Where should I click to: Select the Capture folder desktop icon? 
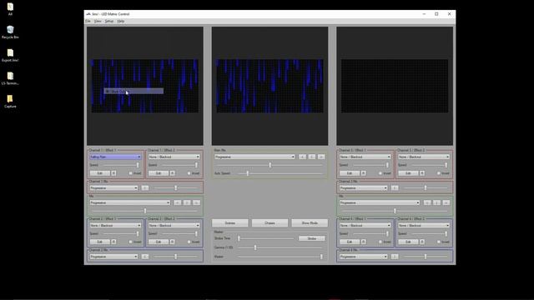click(10, 102)
